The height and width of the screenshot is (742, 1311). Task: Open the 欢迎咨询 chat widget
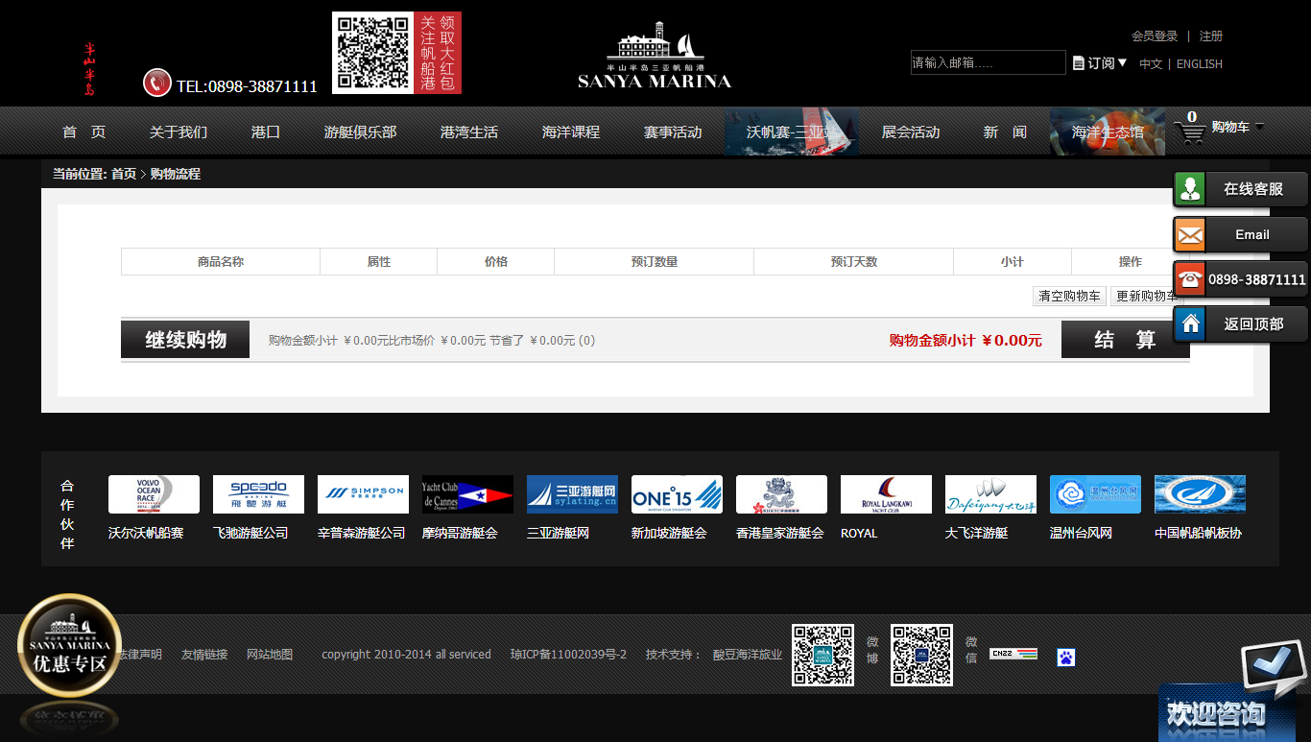click(1219, 714)
